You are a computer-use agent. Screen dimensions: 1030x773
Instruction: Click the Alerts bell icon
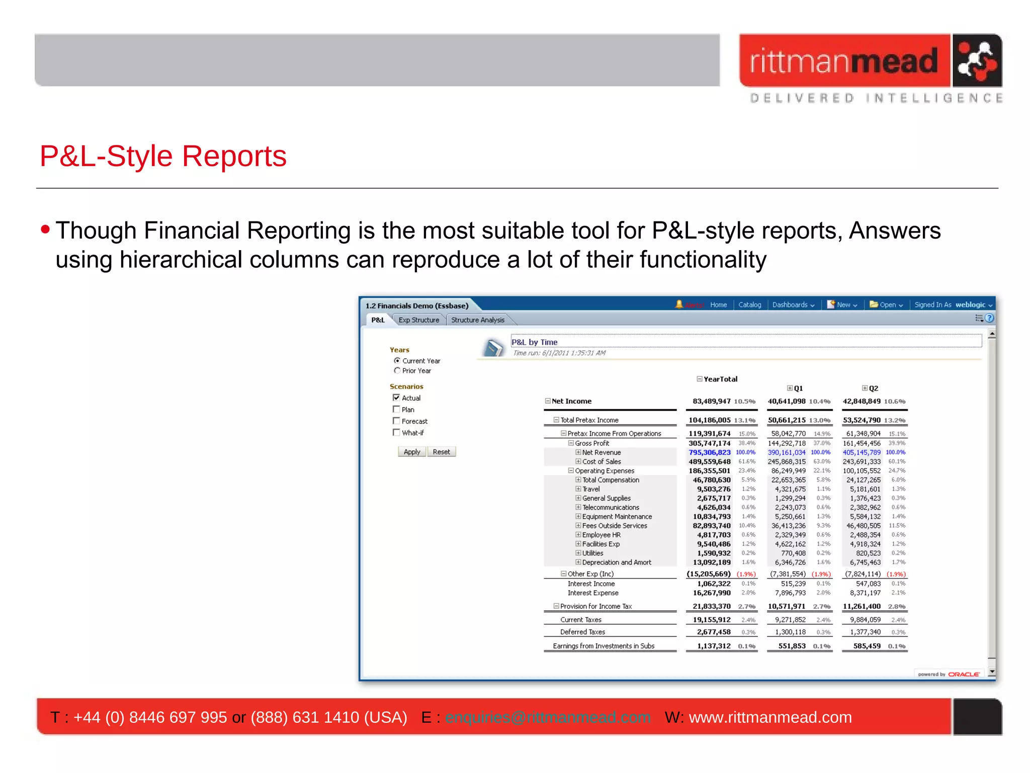tap(679, 304)
